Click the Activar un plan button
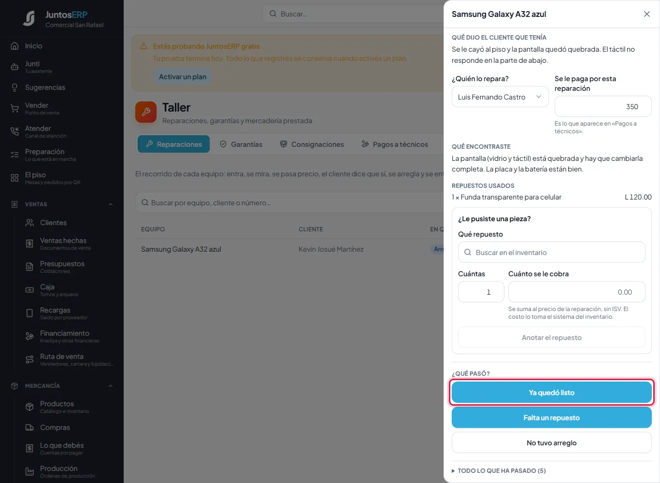This screenshot has height=483, width=660. coord(183,76)
